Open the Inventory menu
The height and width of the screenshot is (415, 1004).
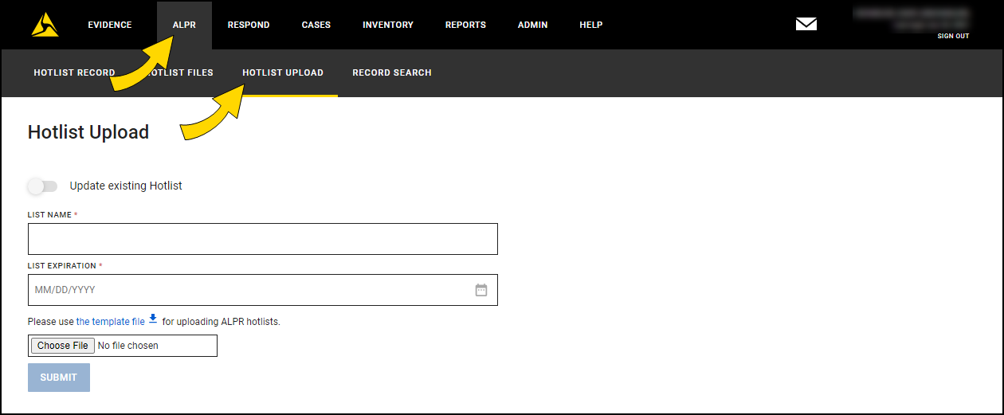point(388,25)
